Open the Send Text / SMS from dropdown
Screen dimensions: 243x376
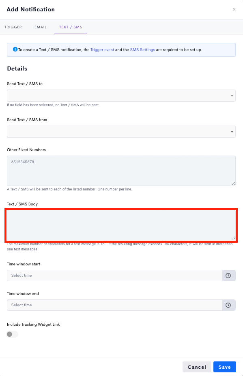tap(121, 132)
